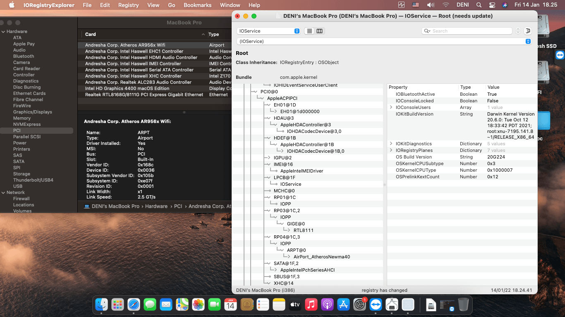
Task: Open Messages in the Dock
Action: (150, 305)
